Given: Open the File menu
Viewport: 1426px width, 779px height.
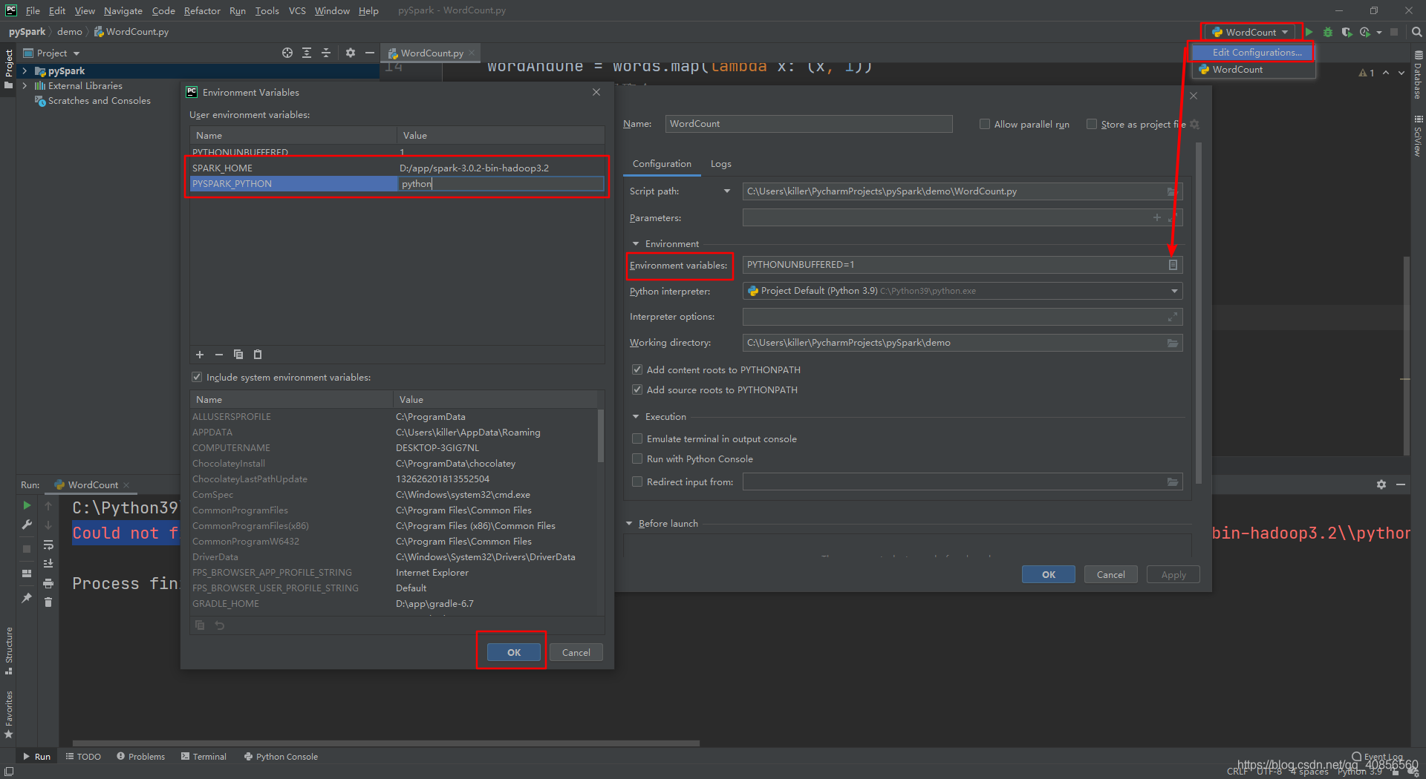Looking at the screenshot, I should point(33,10).
